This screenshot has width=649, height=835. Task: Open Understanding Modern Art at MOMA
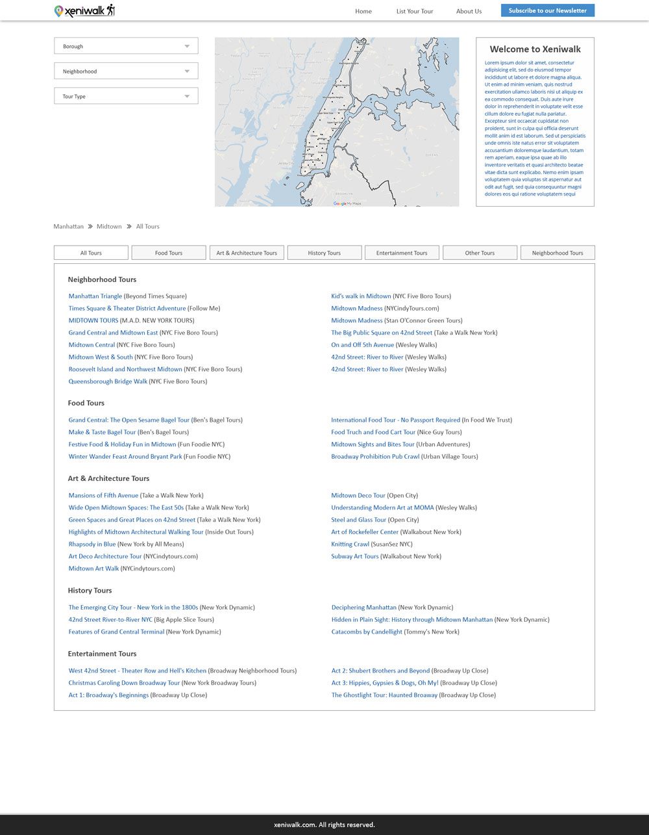382,508
